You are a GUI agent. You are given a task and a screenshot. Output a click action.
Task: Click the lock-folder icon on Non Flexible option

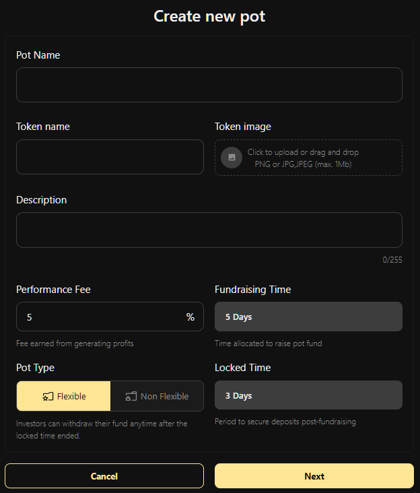pyautogui.click(x=131, y=397)
